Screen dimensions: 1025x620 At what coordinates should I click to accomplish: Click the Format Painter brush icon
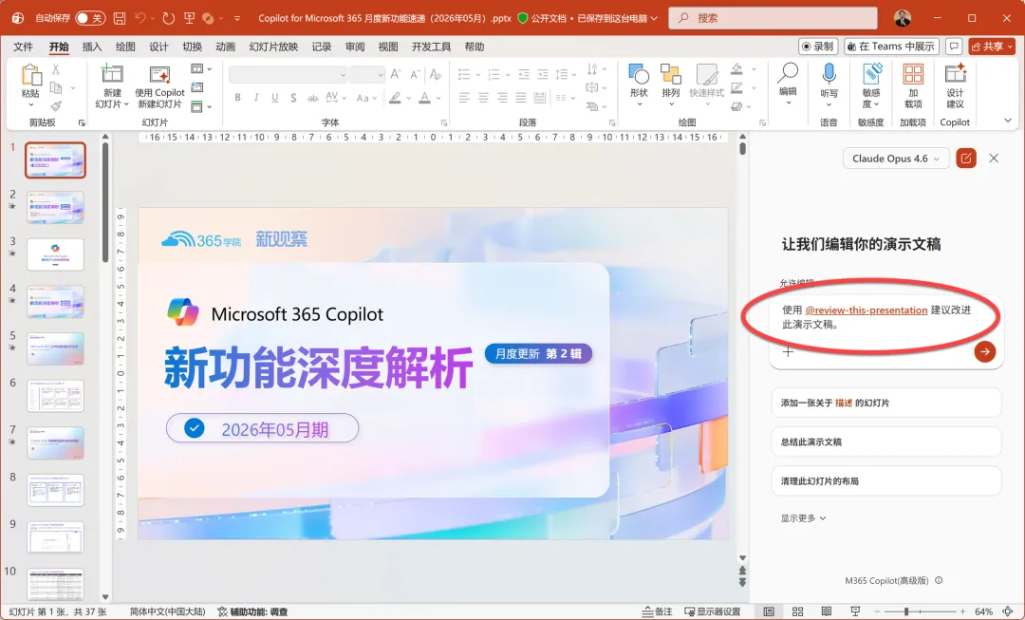click(x=56, y=105)
